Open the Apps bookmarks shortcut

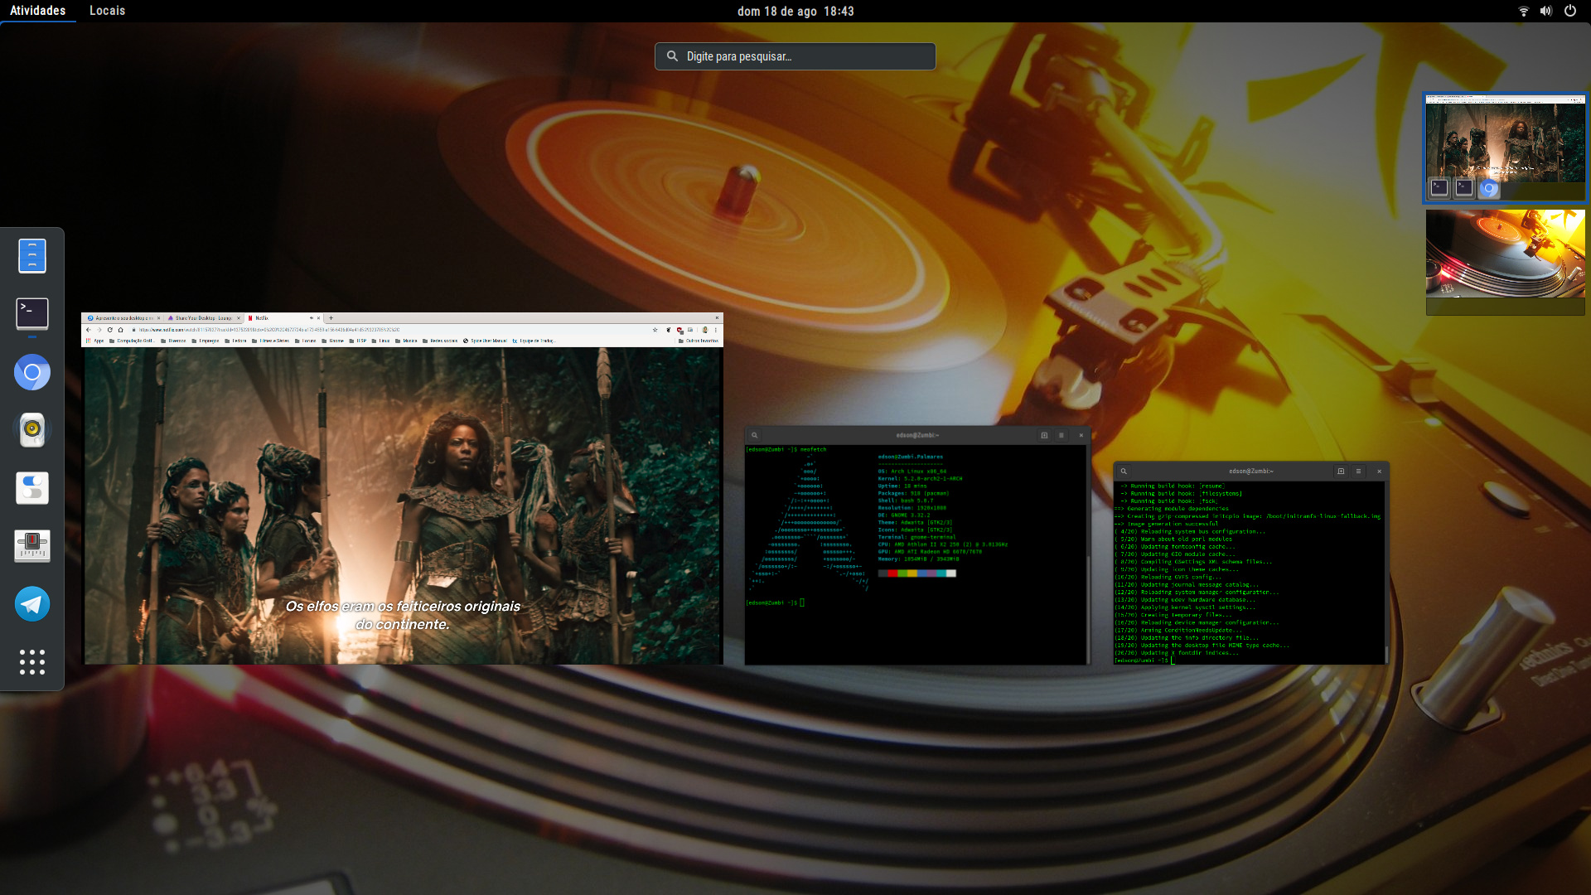point(94,341)
